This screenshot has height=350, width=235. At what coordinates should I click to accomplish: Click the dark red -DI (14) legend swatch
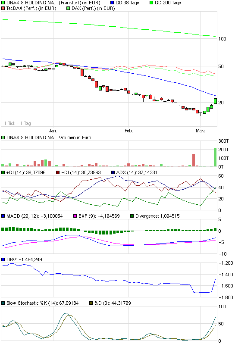click(58, 172)
